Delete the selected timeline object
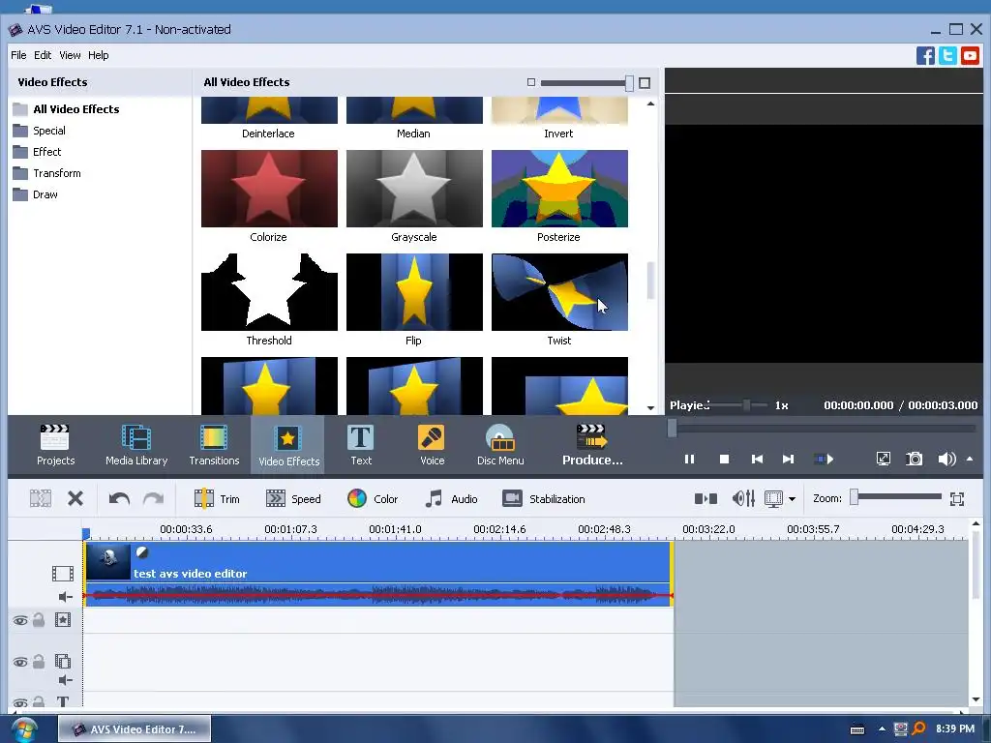 (75, 499)
